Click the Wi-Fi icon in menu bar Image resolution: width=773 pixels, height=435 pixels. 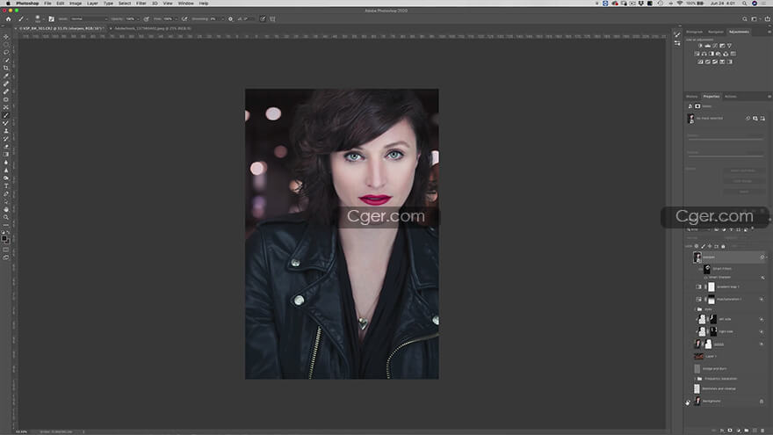pos(680,3)
